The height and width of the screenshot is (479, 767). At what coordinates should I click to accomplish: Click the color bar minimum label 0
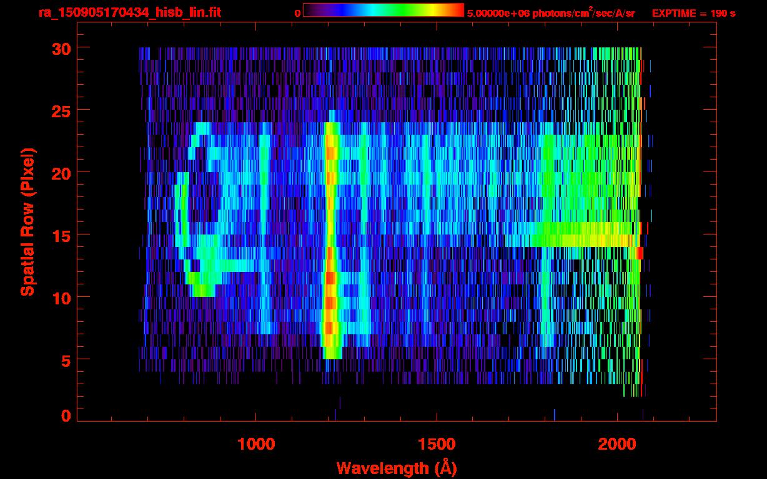[x=297, y=13]
